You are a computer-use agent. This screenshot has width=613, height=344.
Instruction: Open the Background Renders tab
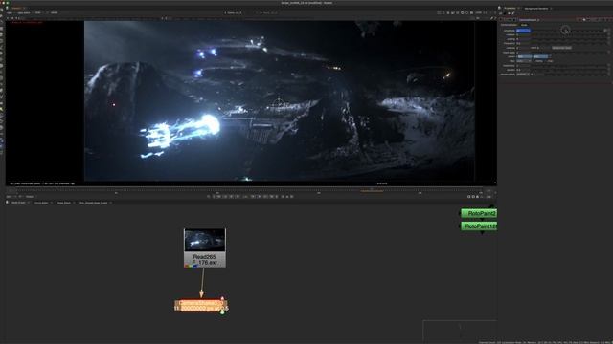[x=536, y=9]
